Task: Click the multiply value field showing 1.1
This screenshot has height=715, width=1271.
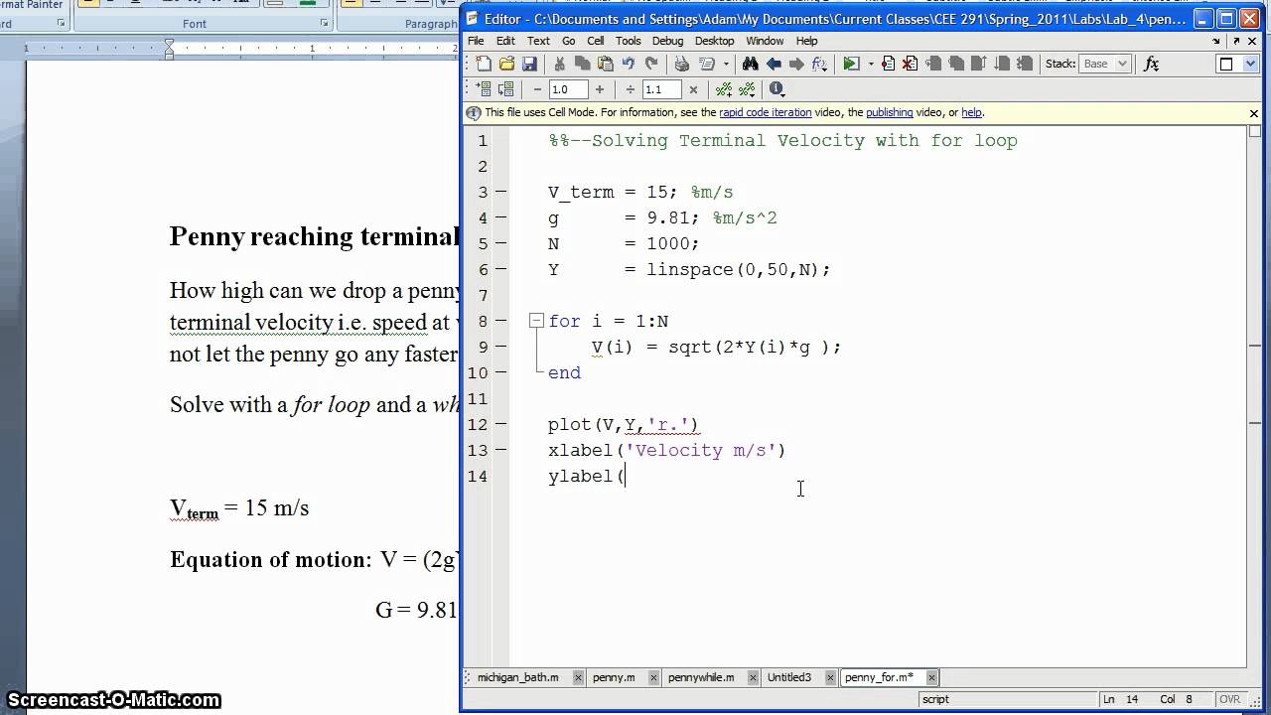Action: coord(661,89)
